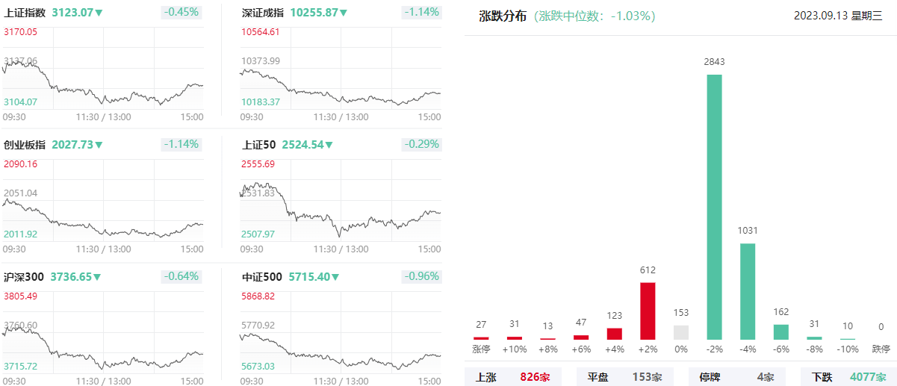
Task: Click the down arrow beside 创业板指 2027.73
Action: [99, 145]
